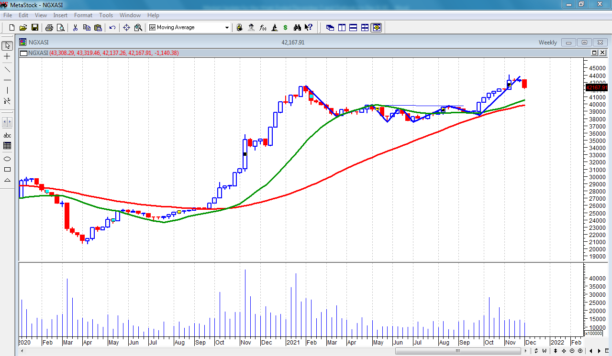Toggle the W weekly periodicity button
This screenshot has width=612, height=356.
coord(544,351)
